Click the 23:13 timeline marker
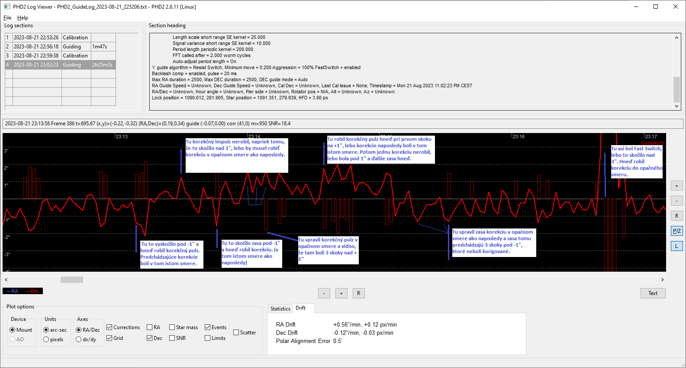Image resolution: width=686 pixels, height=368 pixels. pos(122,136)
